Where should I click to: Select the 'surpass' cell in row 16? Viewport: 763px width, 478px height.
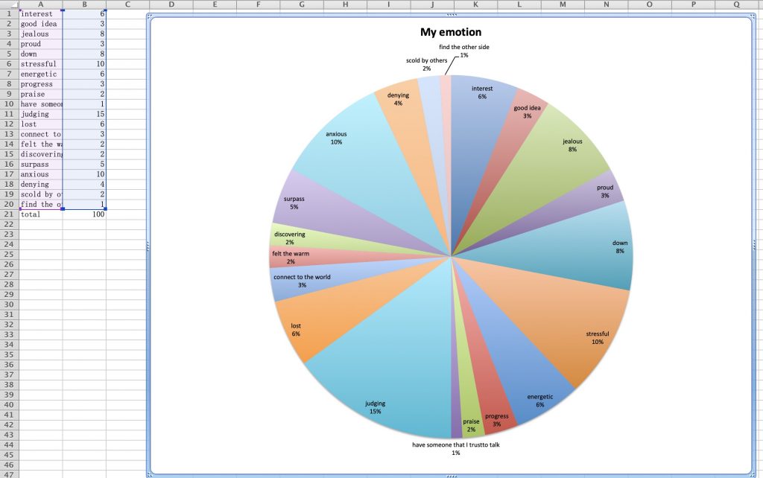tap(40, 165)
